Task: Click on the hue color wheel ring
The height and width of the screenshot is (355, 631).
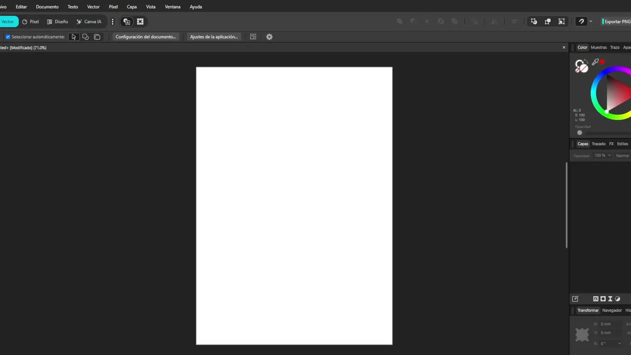Action: pyautogui.click(x=594, y=93)
